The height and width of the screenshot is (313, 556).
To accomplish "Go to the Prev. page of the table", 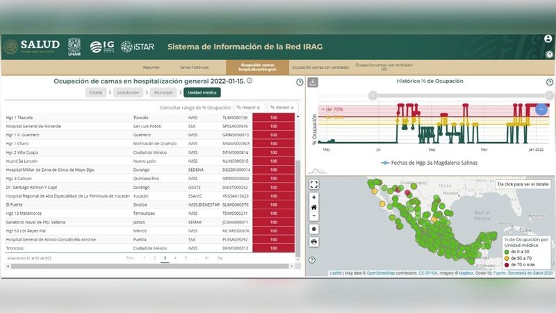I will click(131, 258).
